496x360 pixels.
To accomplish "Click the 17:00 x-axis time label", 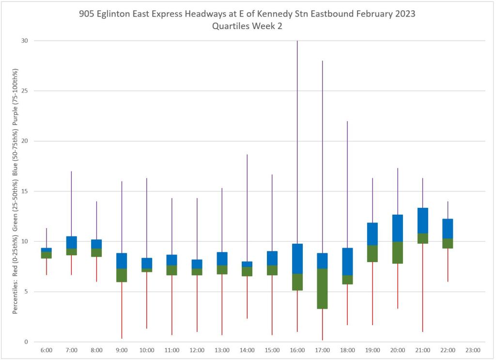I will 322,350.
